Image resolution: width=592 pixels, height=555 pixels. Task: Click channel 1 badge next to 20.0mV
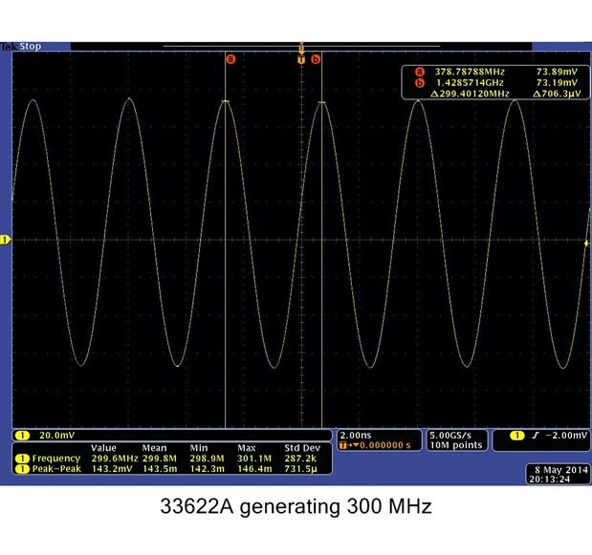(x=22, y=436)
